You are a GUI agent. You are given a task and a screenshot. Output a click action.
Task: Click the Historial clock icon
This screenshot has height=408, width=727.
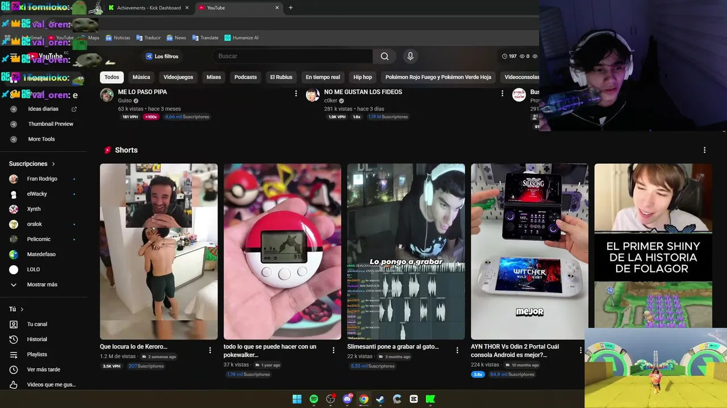[x=14, y=339]
